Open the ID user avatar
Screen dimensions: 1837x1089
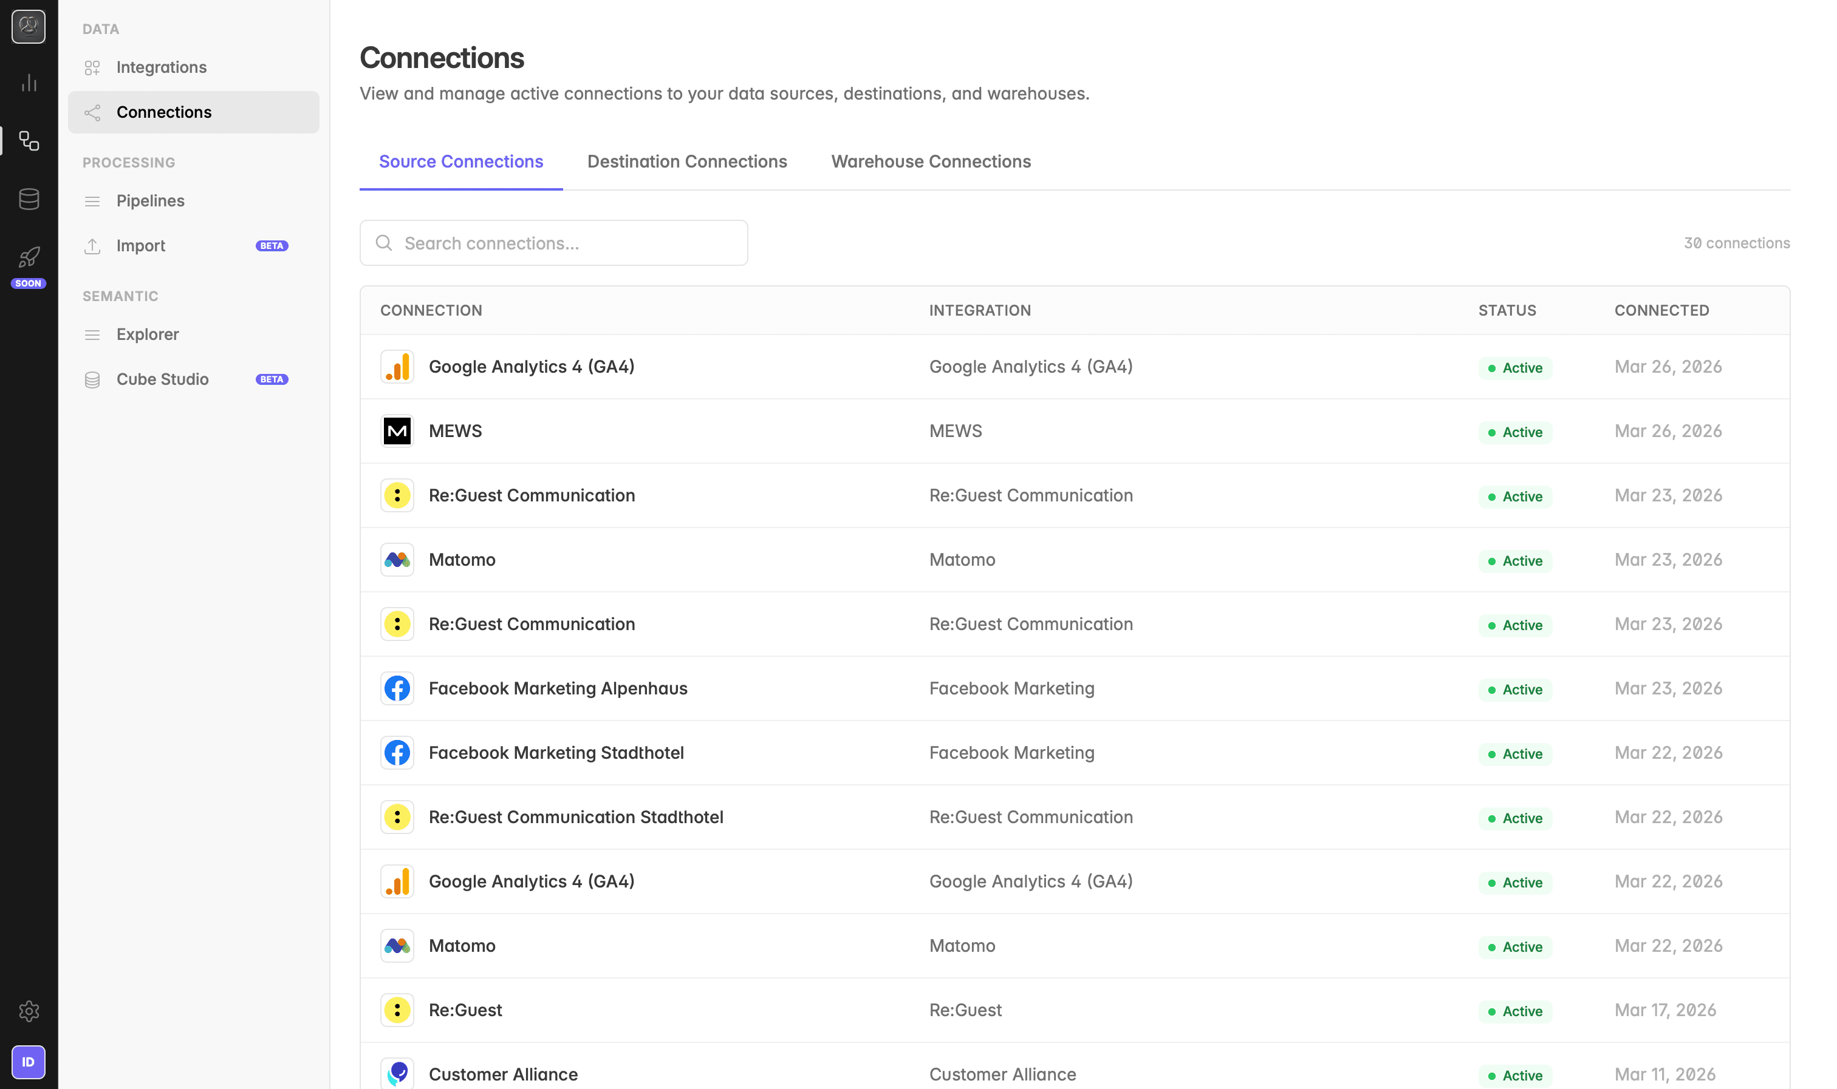coord(29,1062)
